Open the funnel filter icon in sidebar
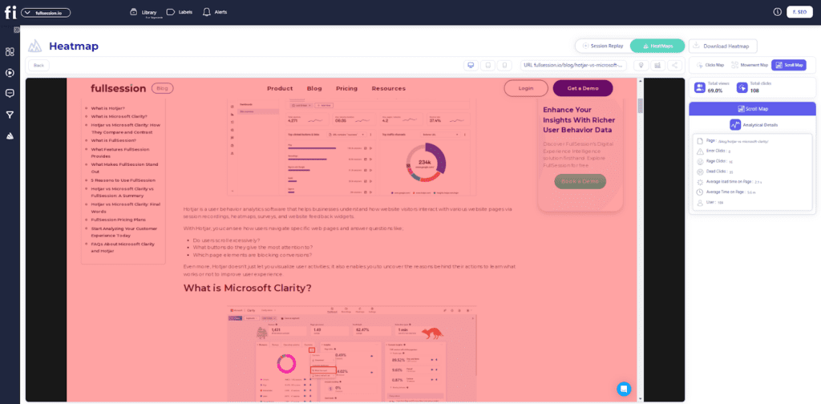This screenshot has width=821, height=404. [10, 115]
